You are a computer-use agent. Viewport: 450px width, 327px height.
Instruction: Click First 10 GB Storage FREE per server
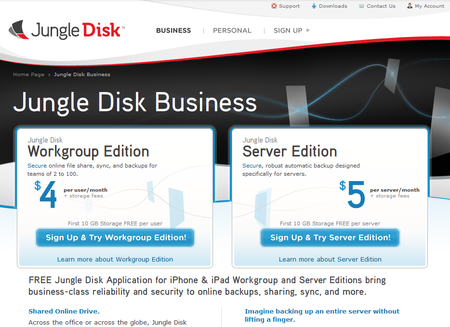pyautogui.click(x=330, y=223)
